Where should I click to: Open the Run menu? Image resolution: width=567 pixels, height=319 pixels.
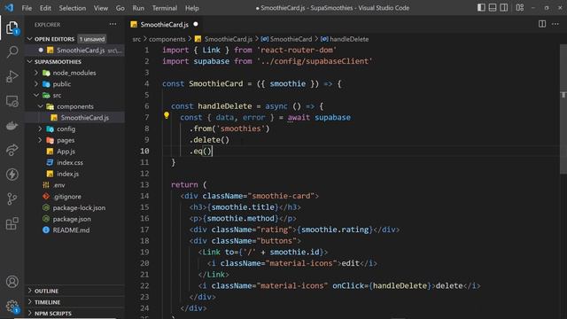click(x=138, y=8)
